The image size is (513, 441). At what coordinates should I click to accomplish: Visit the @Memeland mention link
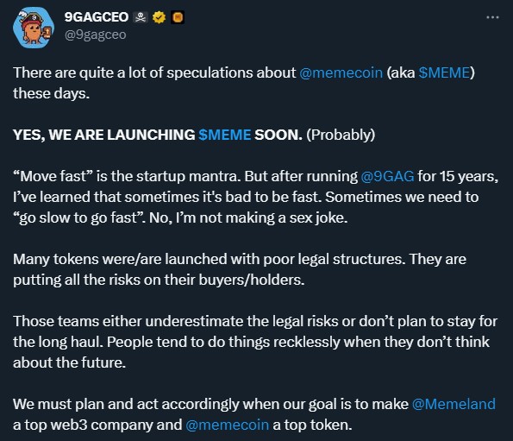click(454, 404)
